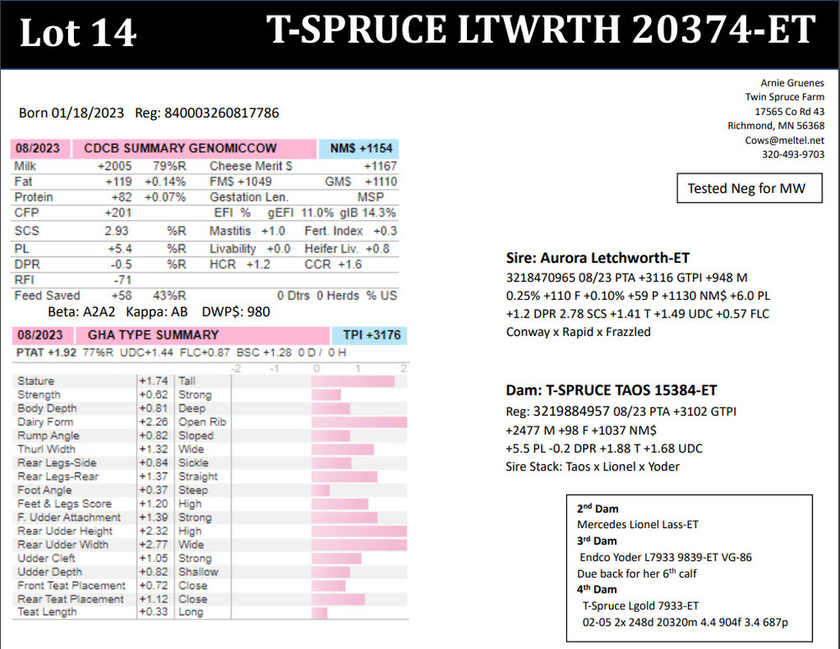Click the 'FLC+0.87' value
Viewport: 840px width, 649px height.
coord(205,353)
